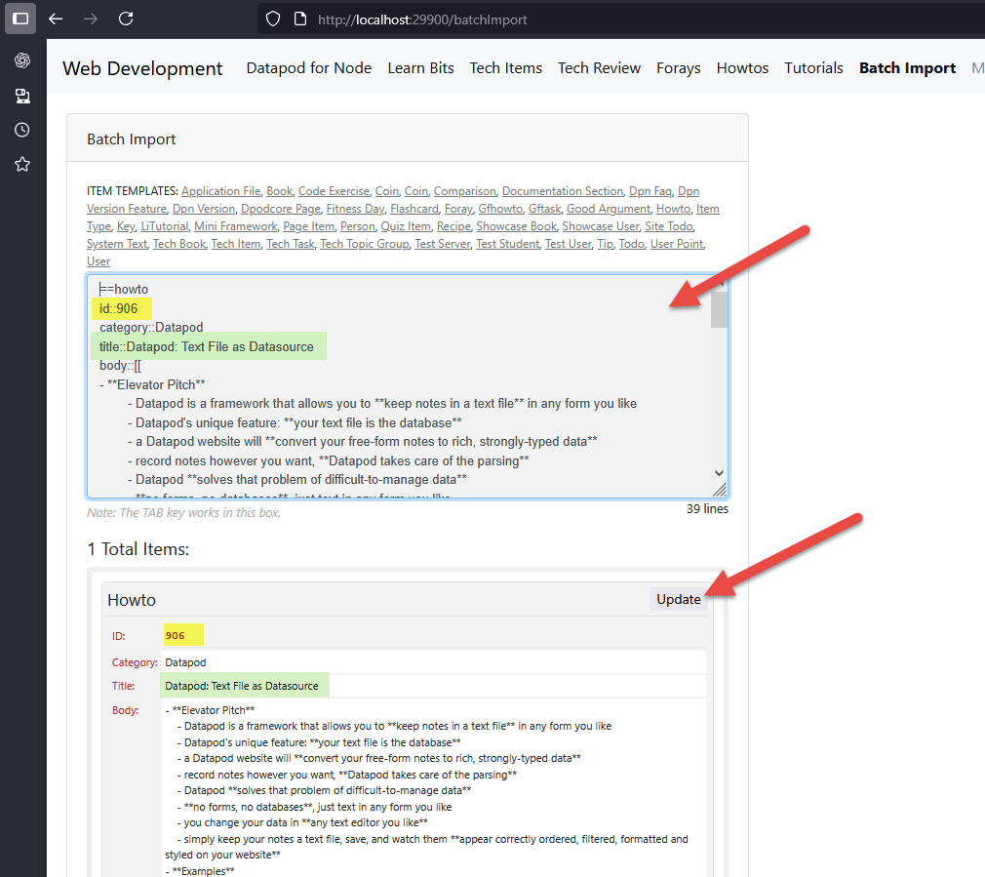Open the Web Development site title link
The image size is (985, 877).
[142, 68]
